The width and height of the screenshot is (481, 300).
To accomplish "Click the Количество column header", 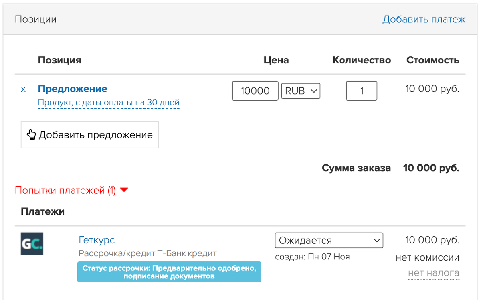I will point(362,60).
